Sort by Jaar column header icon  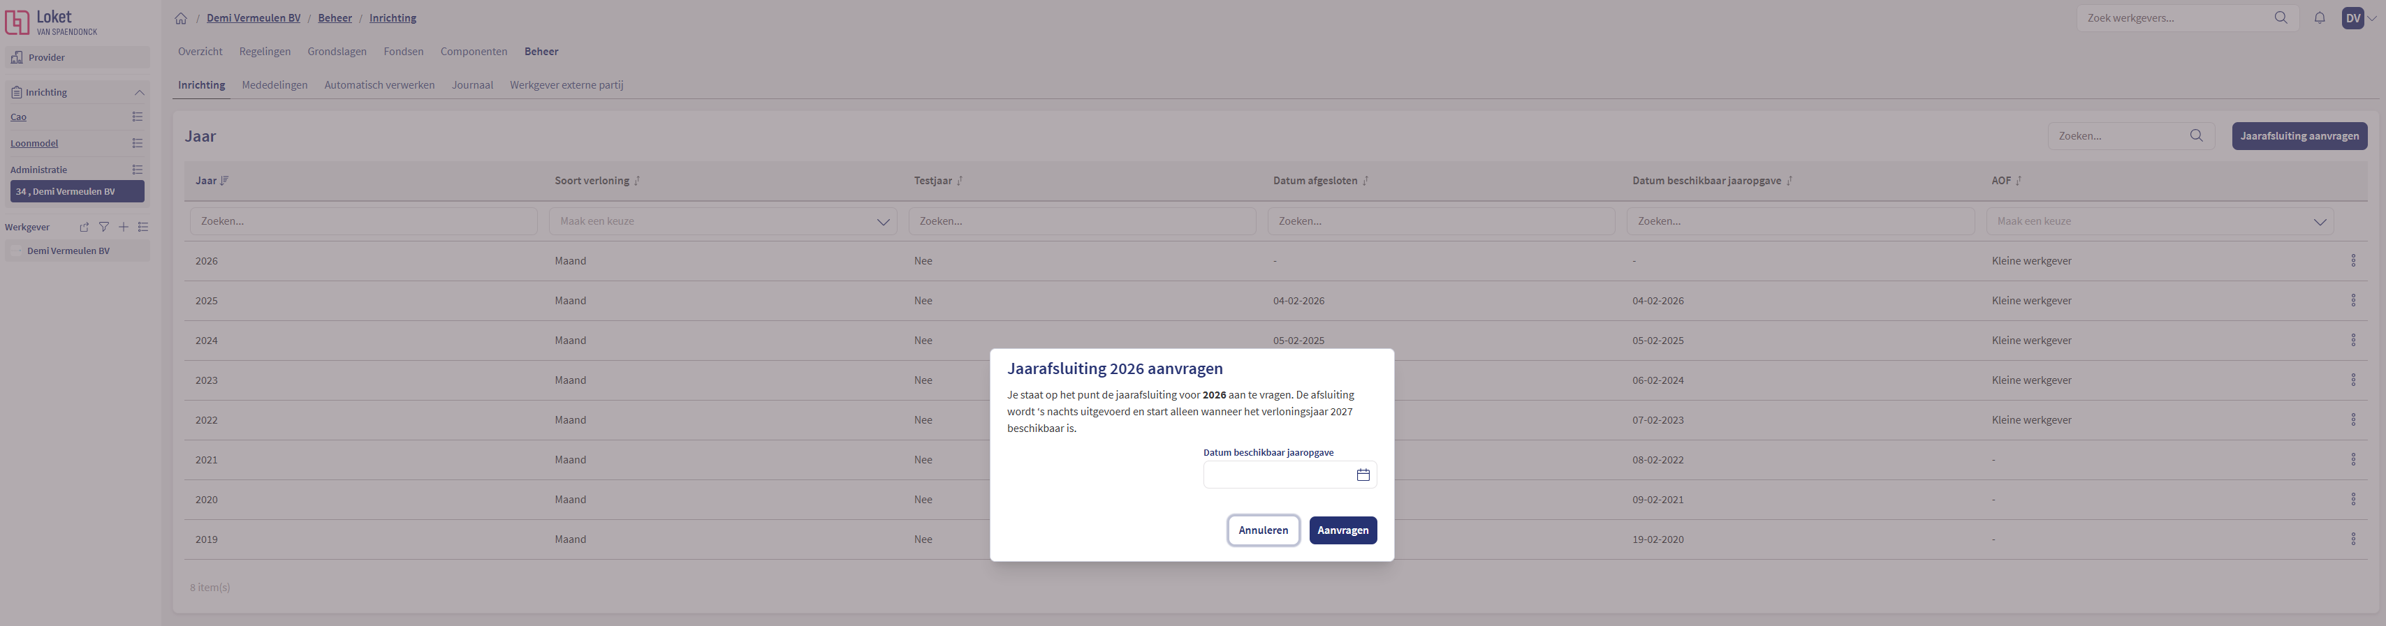click(224, 181)
